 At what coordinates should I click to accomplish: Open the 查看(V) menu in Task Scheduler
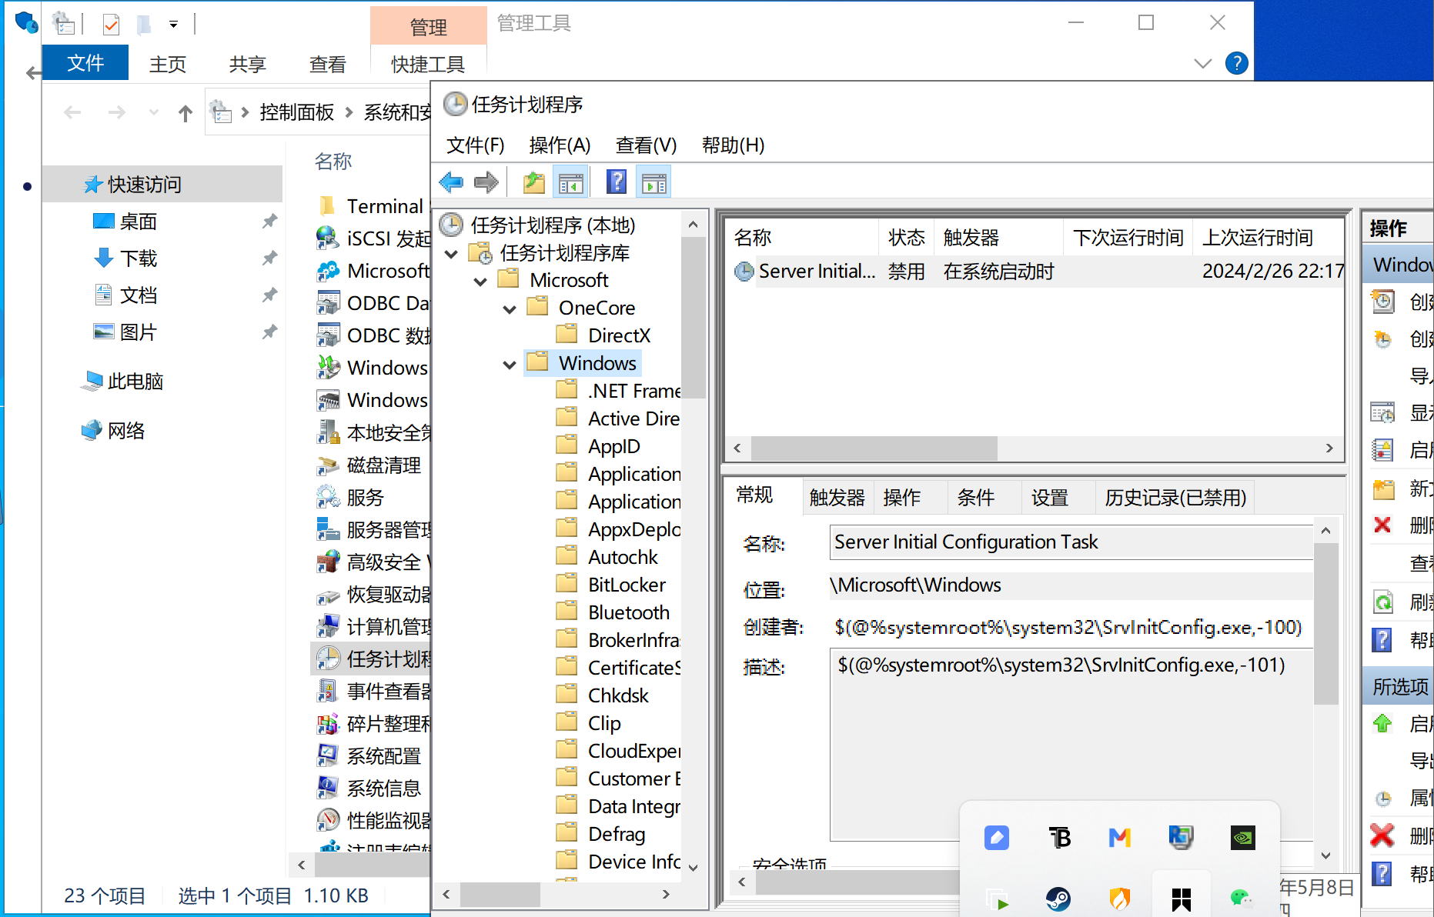coord(646,145)
